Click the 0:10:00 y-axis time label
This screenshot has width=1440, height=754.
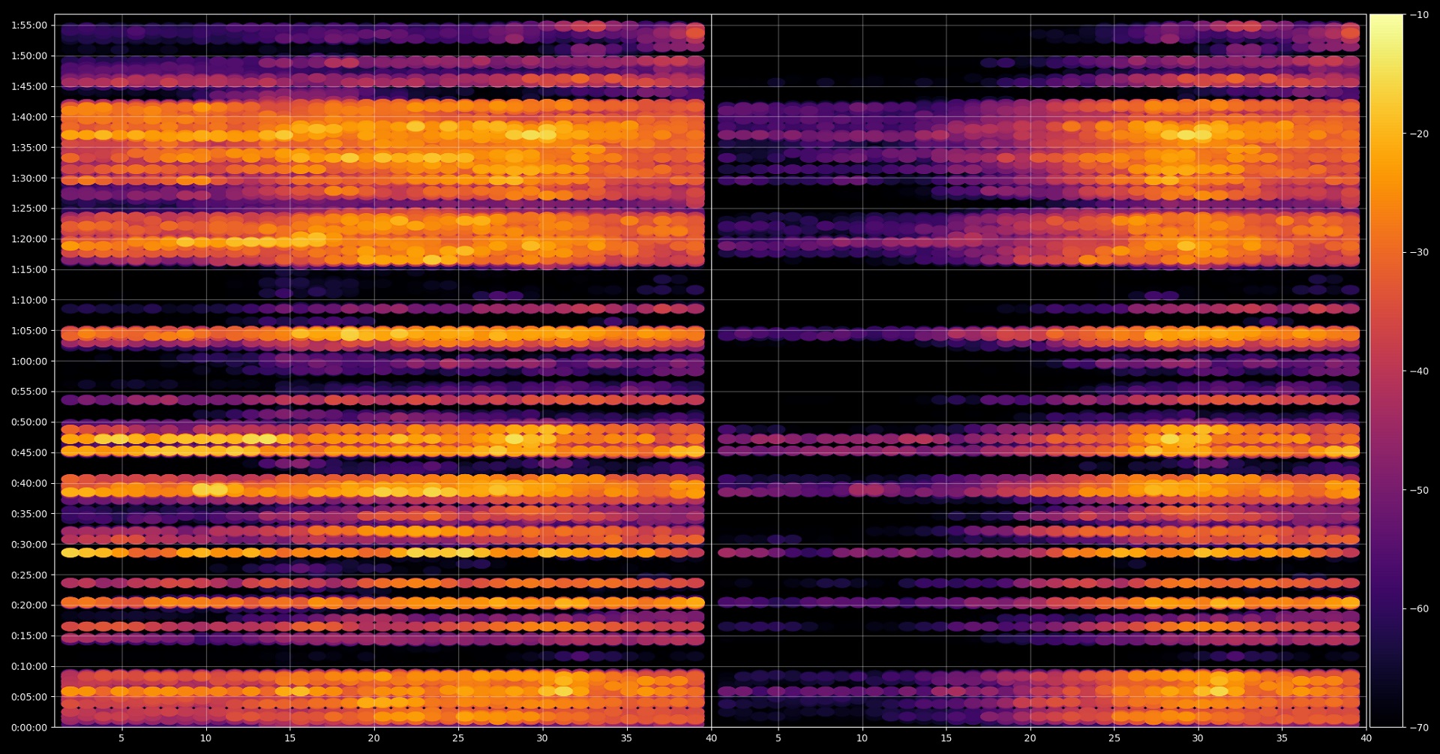(x=29, y=667)
